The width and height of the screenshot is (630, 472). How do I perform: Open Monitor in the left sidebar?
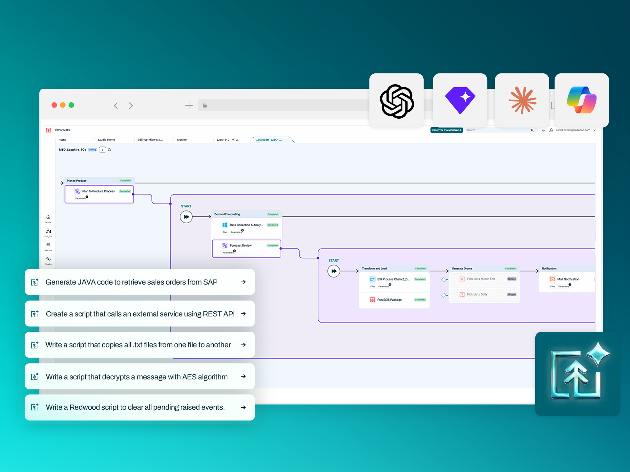(x=48, y=247)
